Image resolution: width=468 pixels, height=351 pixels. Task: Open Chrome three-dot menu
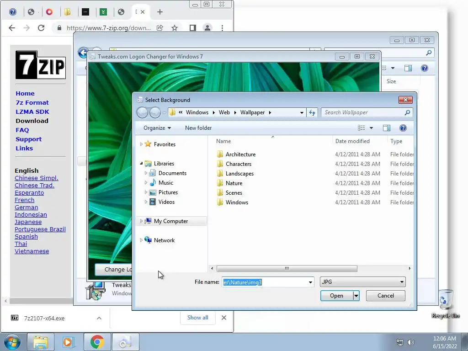(222, 28)
